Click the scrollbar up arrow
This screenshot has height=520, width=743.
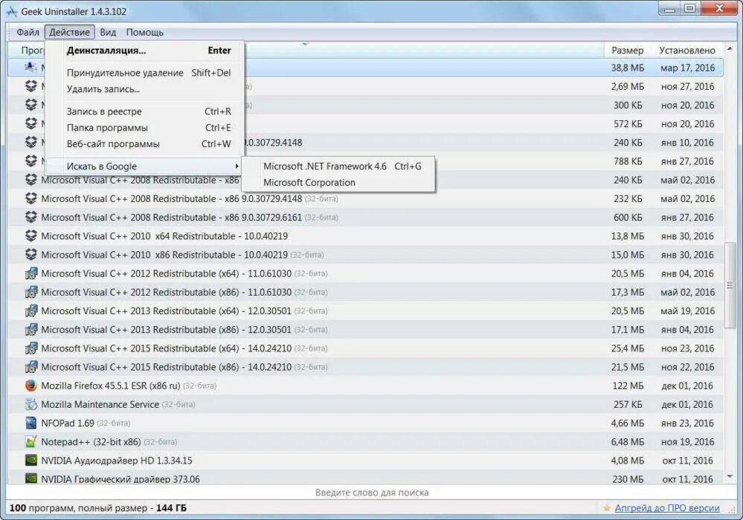pos(730,49)
